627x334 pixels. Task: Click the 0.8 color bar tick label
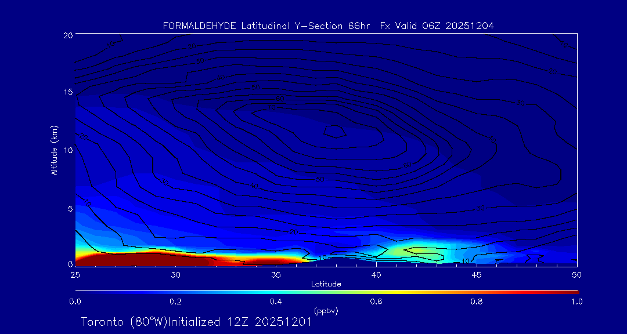point(476,302)
